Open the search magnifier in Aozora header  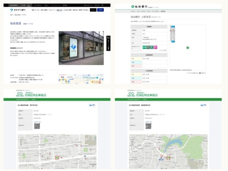click(x=103, y=5)
